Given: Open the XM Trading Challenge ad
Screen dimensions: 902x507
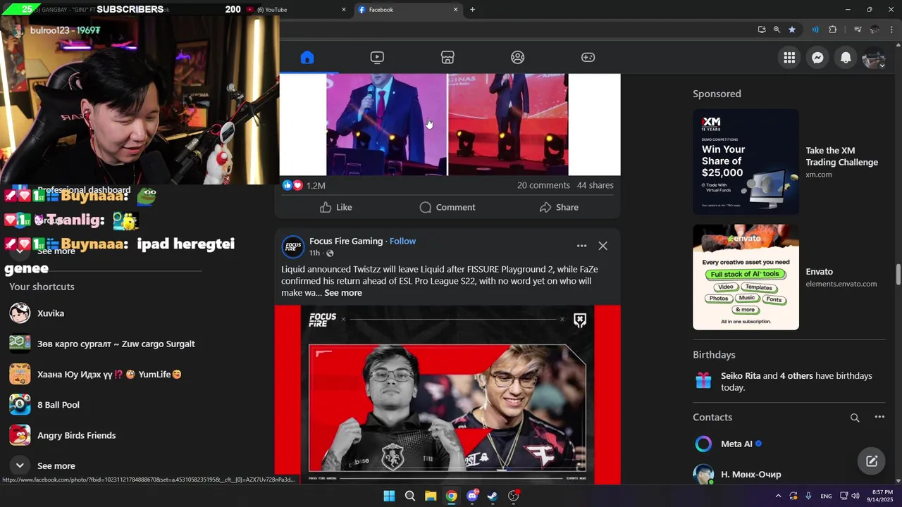Looking at the screenshot, I should 746,161.
